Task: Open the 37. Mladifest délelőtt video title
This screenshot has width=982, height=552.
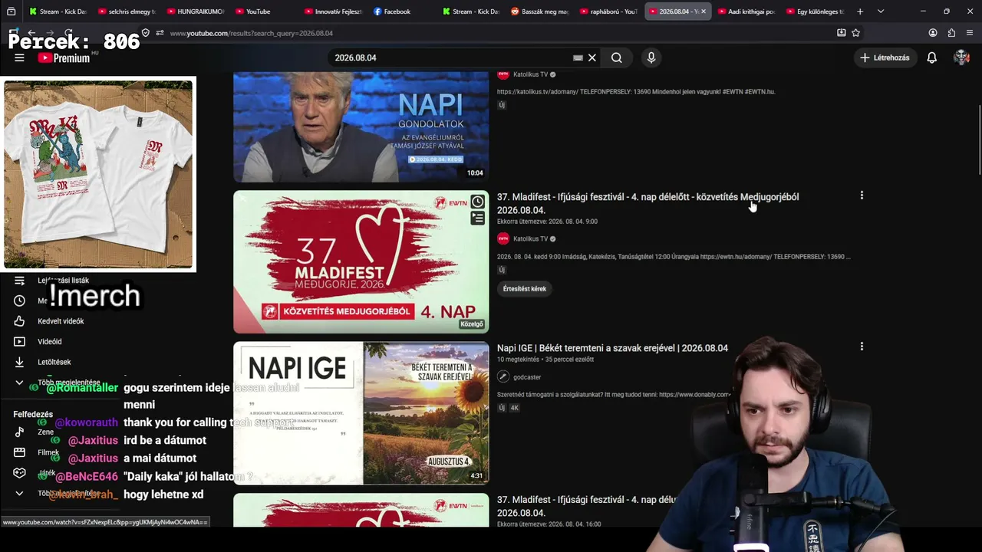Action: click(648, 203)
